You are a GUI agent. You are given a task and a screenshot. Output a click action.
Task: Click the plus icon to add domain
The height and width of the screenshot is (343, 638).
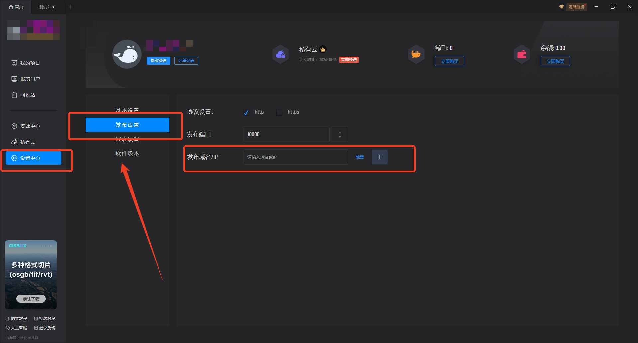379,157
